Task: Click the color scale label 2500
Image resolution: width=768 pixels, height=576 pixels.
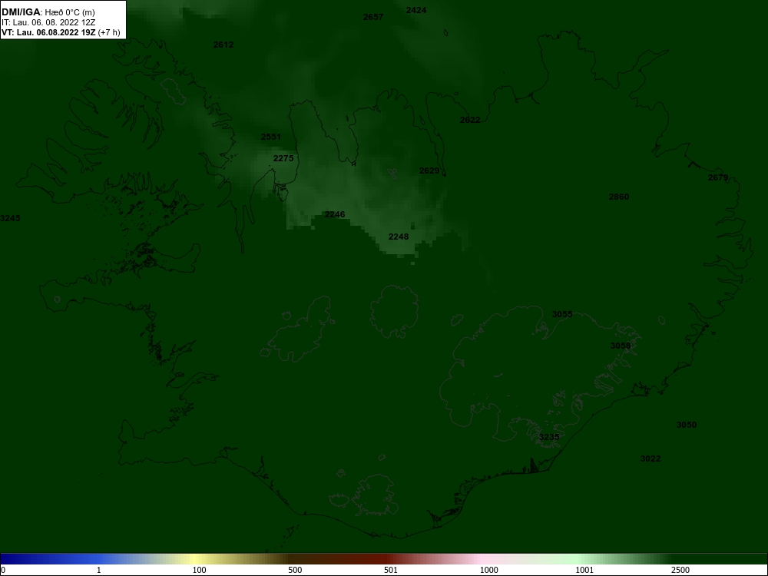Action: tap(680, 570)
